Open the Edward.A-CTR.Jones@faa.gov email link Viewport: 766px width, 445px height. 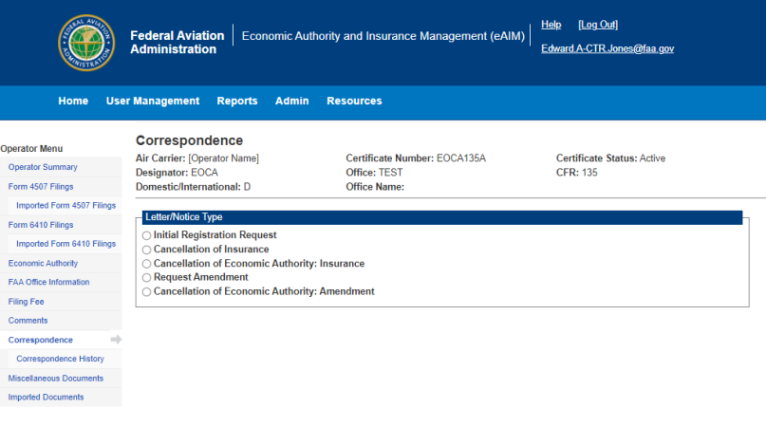point(607,48)
